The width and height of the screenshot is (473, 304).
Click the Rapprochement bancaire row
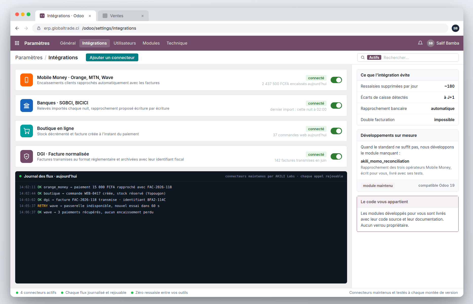click(407, 109)
